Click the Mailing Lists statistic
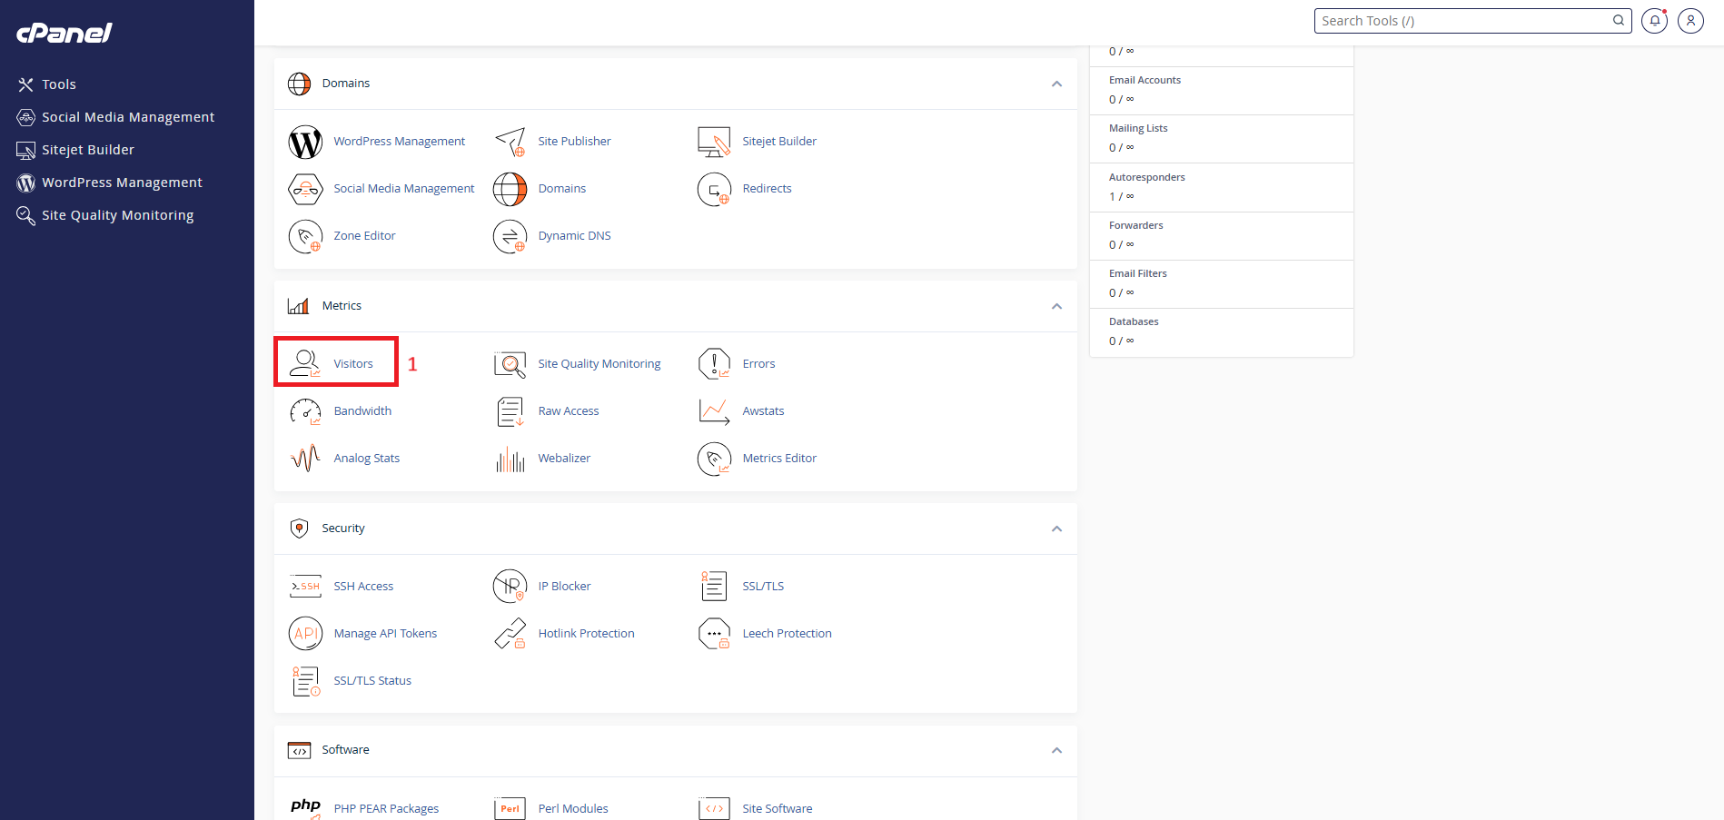 click(x=1221, y=138)
